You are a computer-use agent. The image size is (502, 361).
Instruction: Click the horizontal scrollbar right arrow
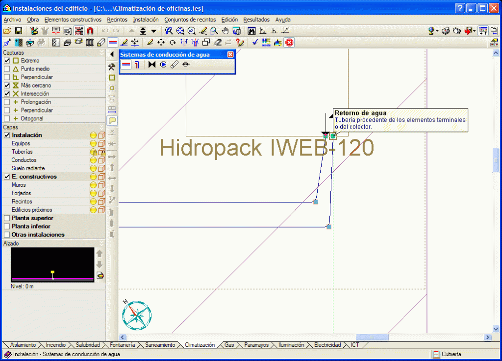tap(487, 338)
